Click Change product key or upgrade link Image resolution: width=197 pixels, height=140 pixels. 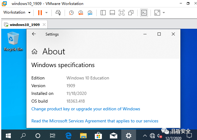point(86,109)
